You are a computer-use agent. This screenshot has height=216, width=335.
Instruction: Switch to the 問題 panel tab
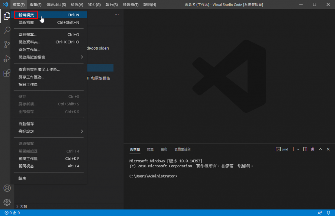pos(150,149)
